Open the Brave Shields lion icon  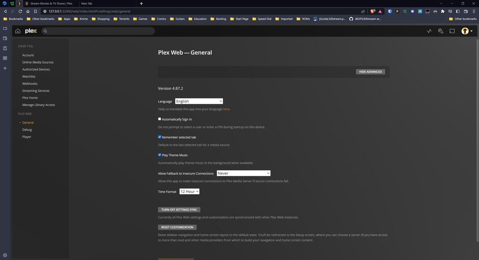point(373,11)
